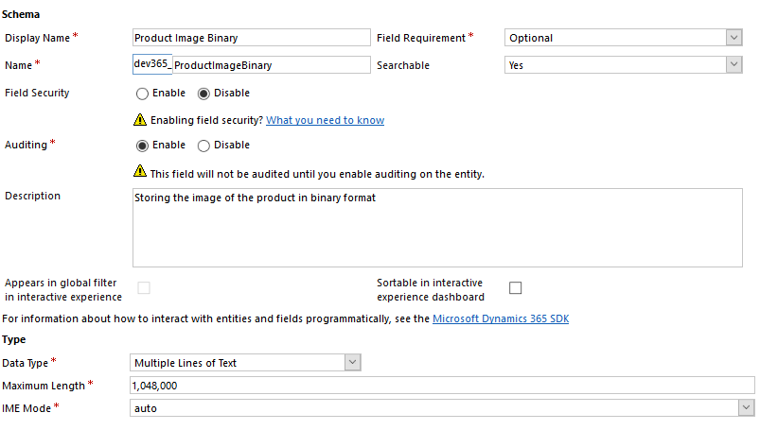This screenshot has width=760, height=430.
Task: Select Disable for Field Security
Action: coord(203,94)
